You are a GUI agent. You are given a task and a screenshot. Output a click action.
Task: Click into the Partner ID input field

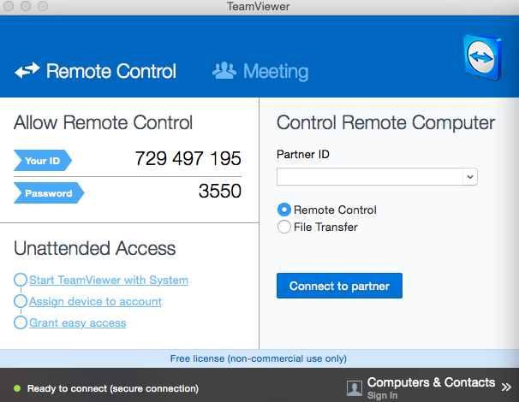click(368, 177)
